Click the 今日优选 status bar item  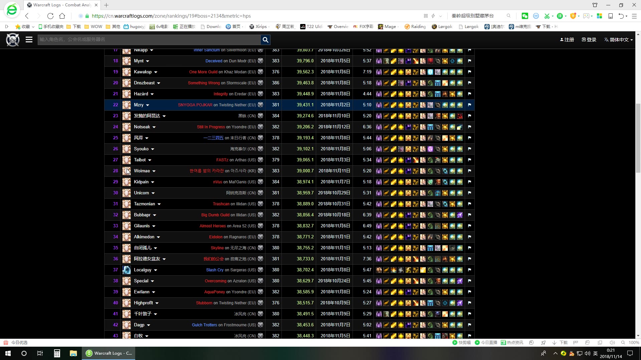pyautogui.click(x=16, y=343)
